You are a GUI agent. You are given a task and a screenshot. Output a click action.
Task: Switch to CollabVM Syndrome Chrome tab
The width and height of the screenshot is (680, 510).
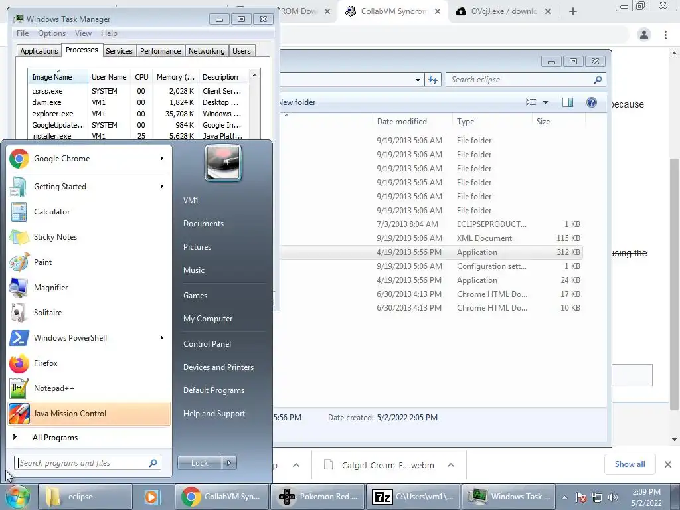point(392,11)
